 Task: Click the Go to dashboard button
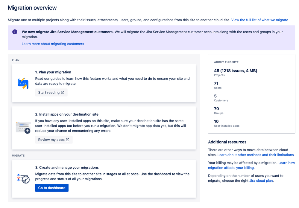52,188
